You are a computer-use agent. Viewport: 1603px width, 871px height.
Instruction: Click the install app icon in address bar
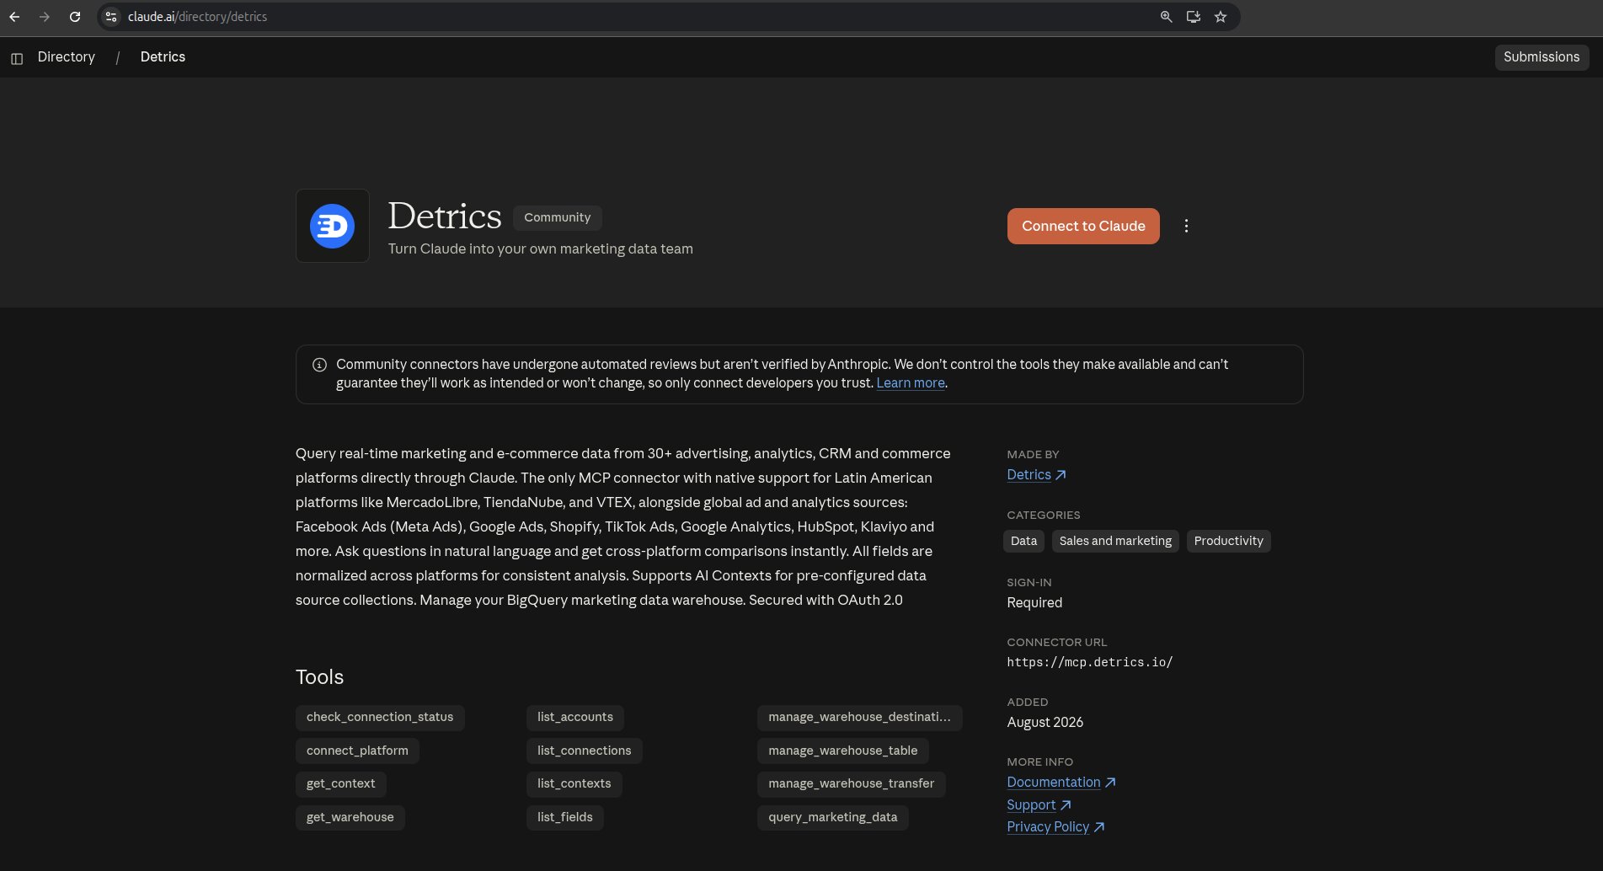tap(1193, 17)
